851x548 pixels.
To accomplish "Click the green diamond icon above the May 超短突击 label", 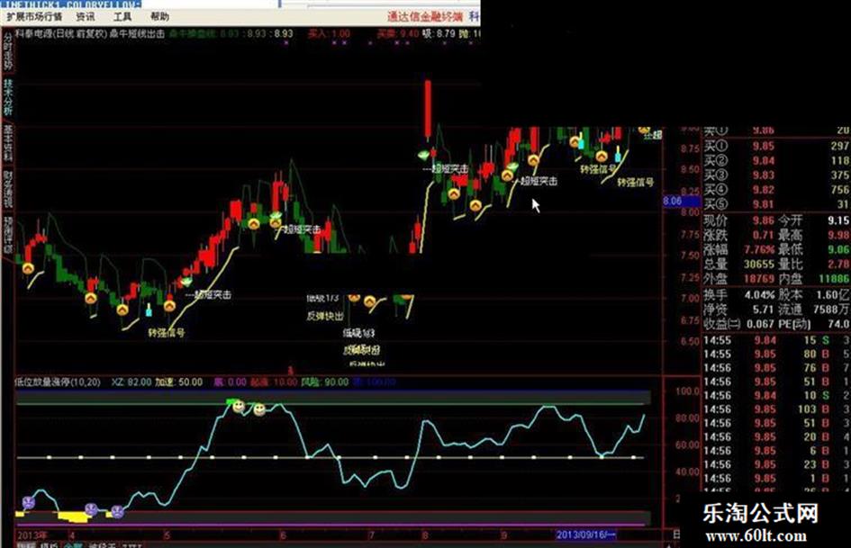I will (186, 282).
